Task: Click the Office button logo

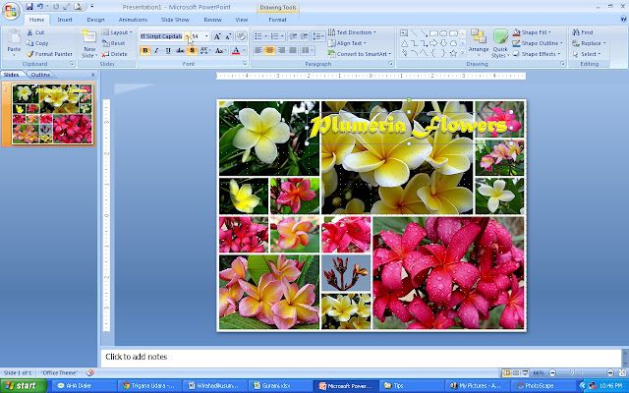Action: (11, 10)
